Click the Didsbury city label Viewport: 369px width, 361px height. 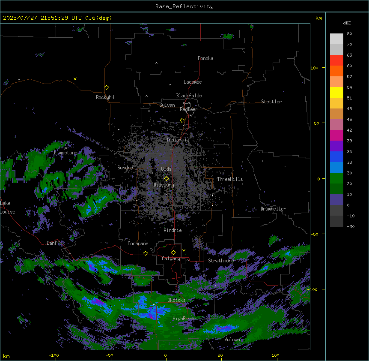[164, 185]
